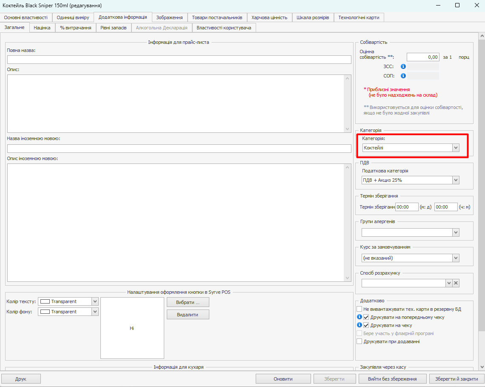Open Курс за замовчуванням dropdown
This screenshot has width=485, height=387.
456,258
